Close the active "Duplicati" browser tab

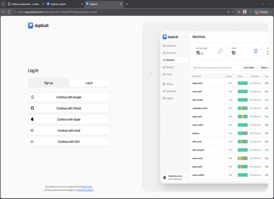121,4
